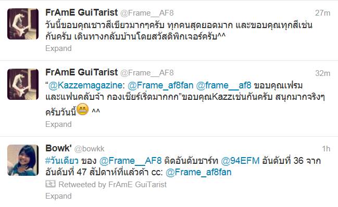
Task: Click FrAmE GuiTarist name in first tweet
Action: point(81,12)
